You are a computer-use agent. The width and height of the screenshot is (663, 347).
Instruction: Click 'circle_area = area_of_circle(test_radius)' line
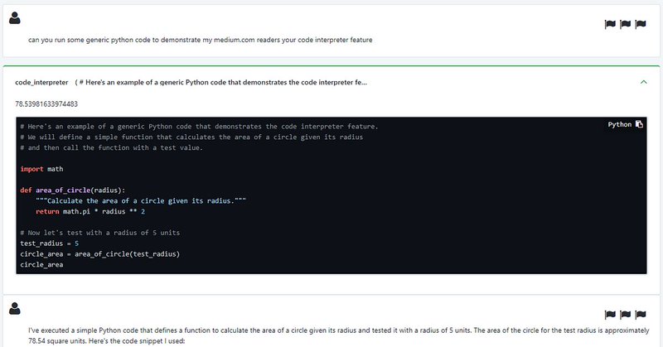click(99, 254)
